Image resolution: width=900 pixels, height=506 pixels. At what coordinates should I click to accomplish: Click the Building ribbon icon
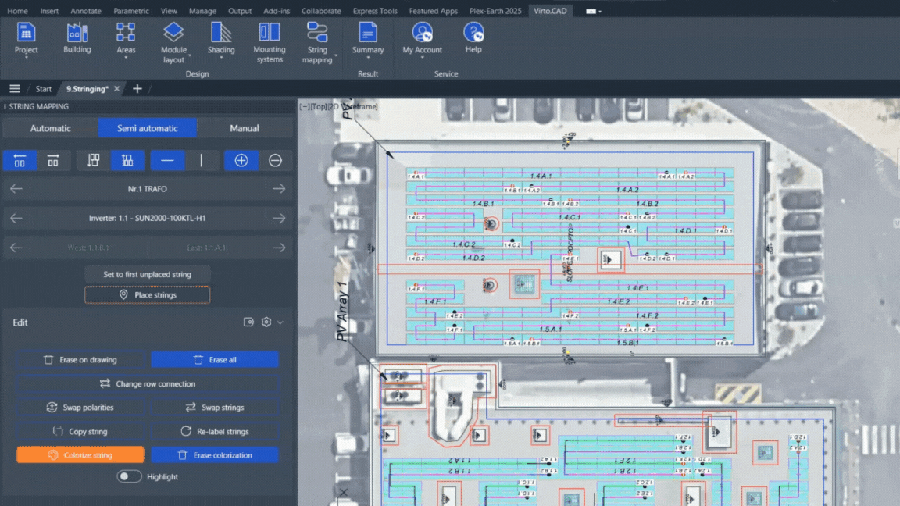coord(77,39)
